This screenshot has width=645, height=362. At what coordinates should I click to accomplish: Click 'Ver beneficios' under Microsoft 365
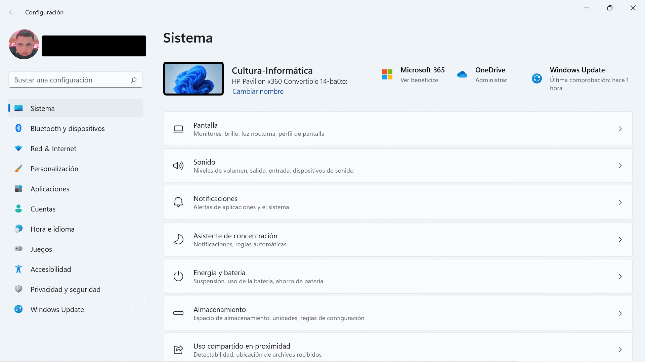pos(419,80)
